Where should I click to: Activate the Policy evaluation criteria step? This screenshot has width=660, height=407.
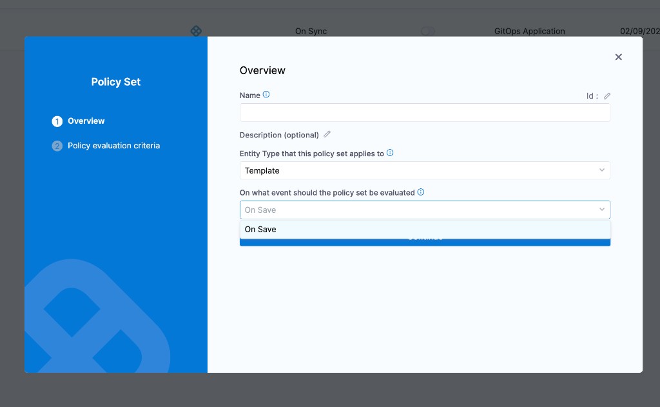click(x=114, y=145)
